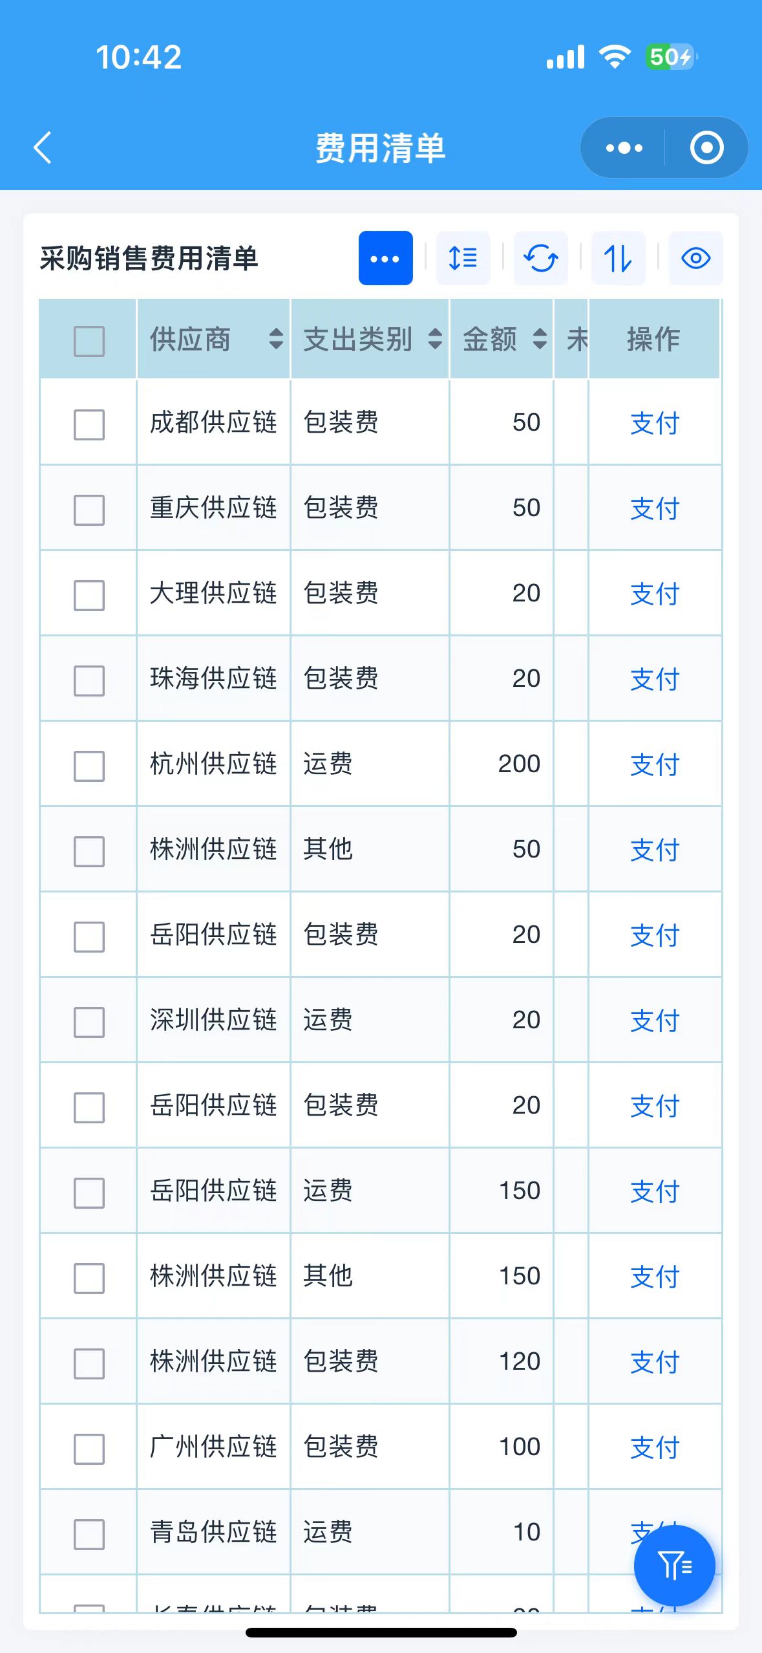Open the mini-program more options menu
The height and width of the screenshot is (1653, 762).
[x=624, y=147]
